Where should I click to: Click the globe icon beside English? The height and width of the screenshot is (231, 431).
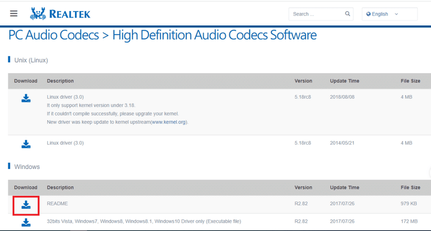[369, 14]
